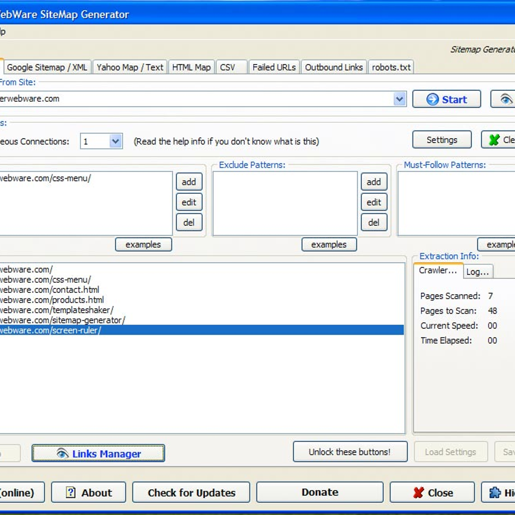
Task: Open the Settings button
Action: coord(442,140)
